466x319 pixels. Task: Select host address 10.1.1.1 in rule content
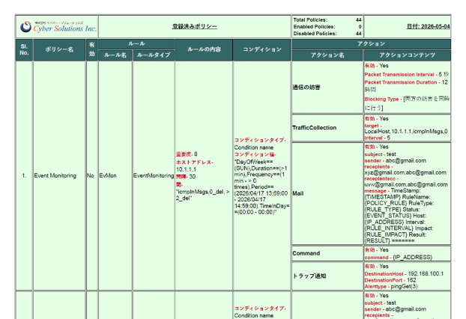tap(186, 169)
